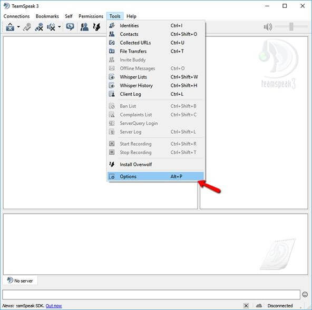Viewport: 312px width, 310px height.
Task: Click the Identities icon in the Tools menu
Action: [112, 25]
